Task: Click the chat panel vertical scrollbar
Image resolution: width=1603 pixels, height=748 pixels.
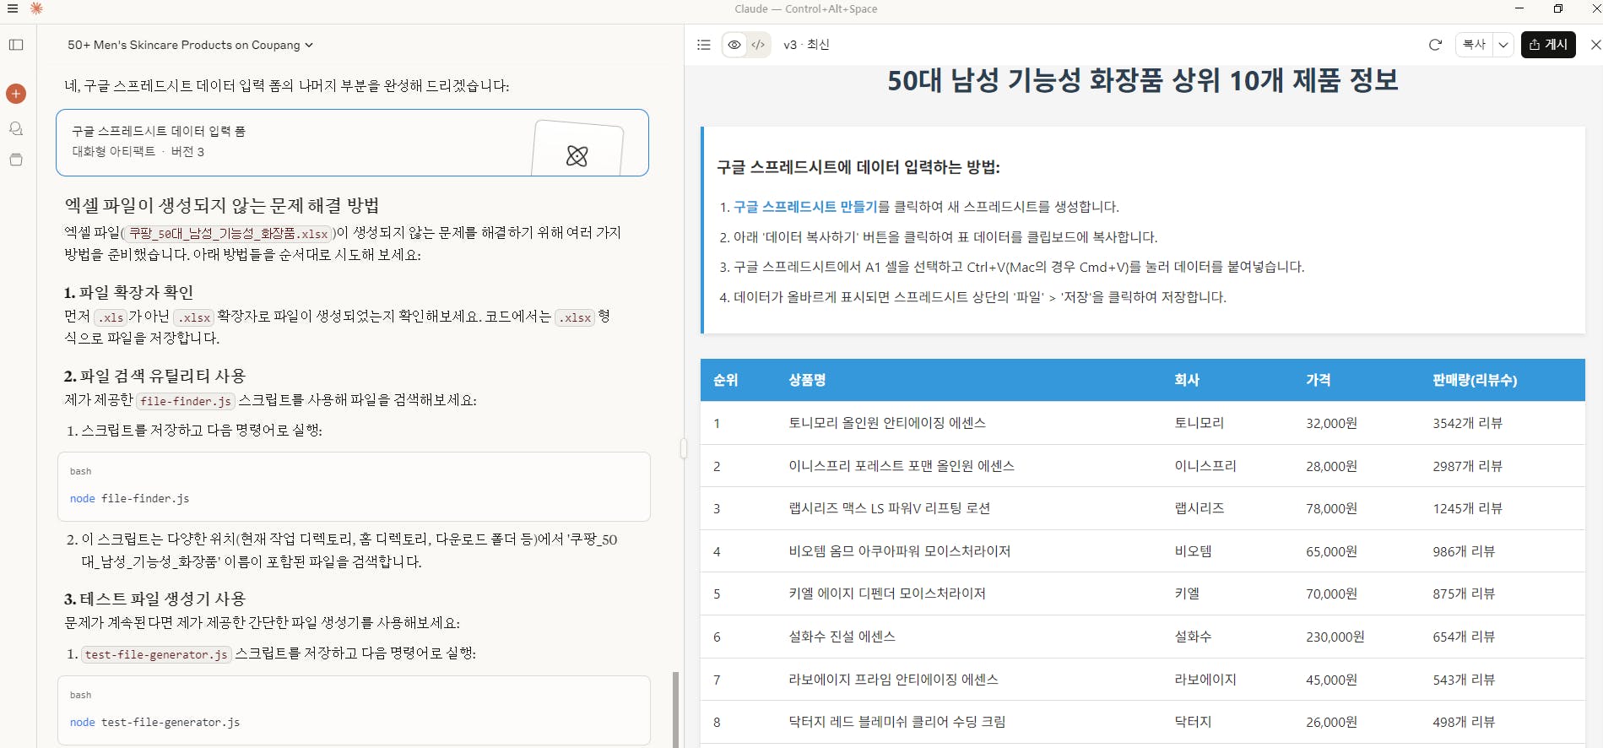Action: [x=675, y=709]
